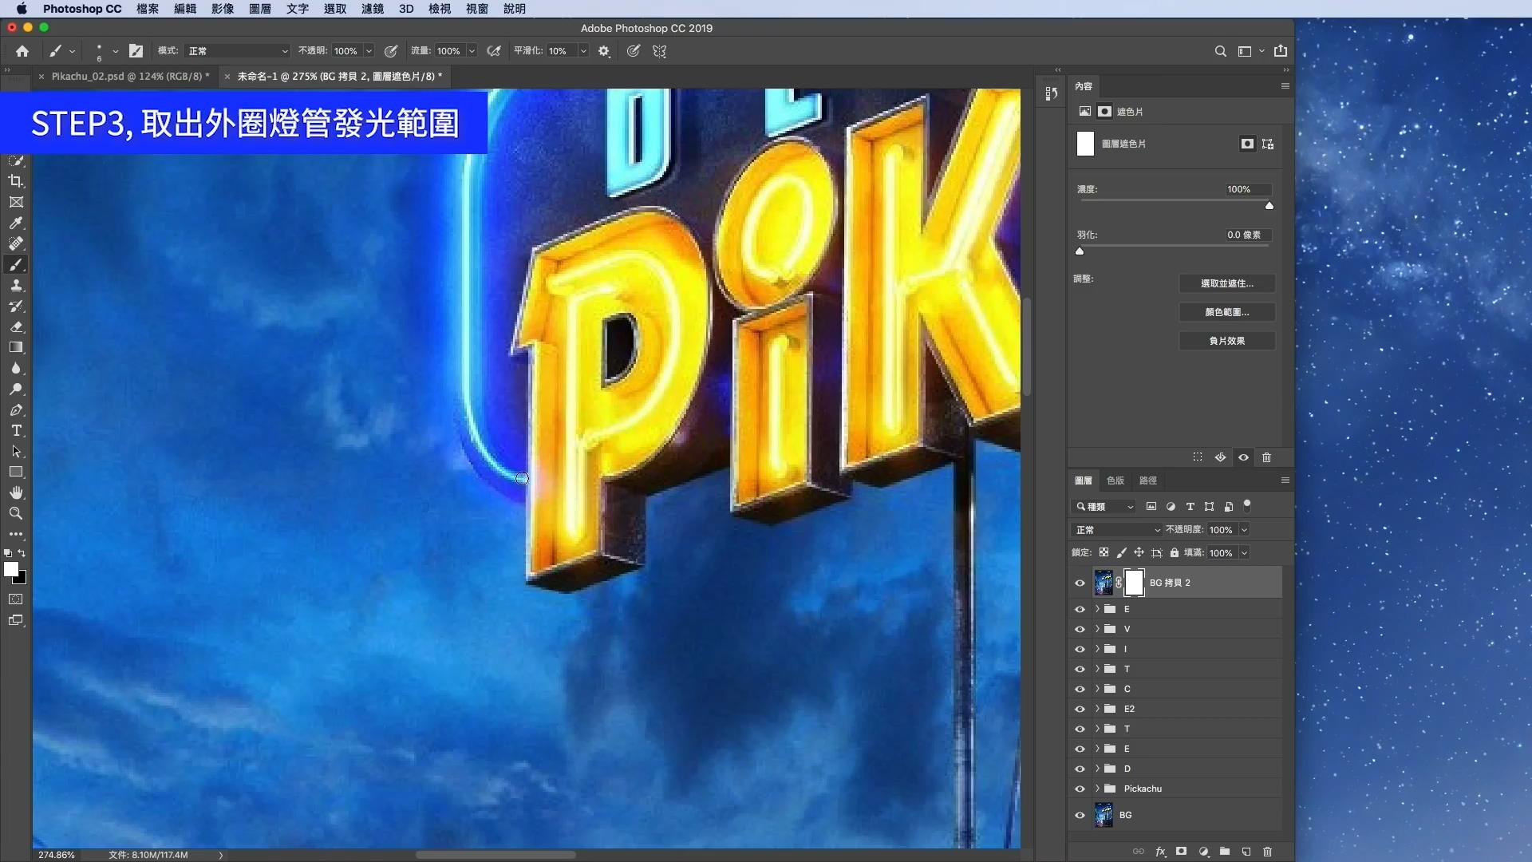Image resolution: width=1532 pixels, height=862 pixels.
Task: Select the Pen tool
Action: [x=16, y=409]
